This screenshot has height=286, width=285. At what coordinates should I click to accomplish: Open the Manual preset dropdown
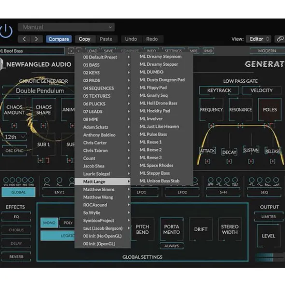(66, 27)
